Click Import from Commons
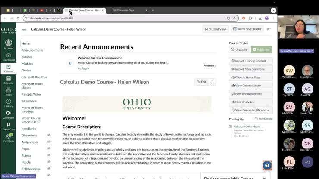Viewport: 319px width, 179px height. coord(250,69)
